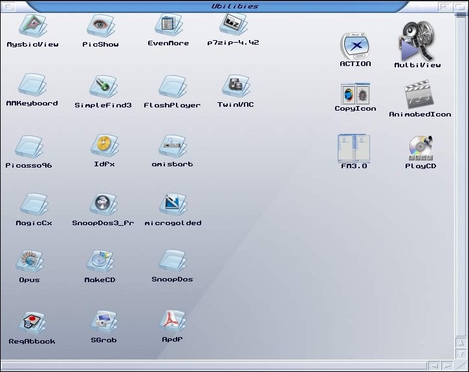Screen dimensions: 469x372
Task: Open the Apdf PDF viewer drawer
Action: coord(173,321)
